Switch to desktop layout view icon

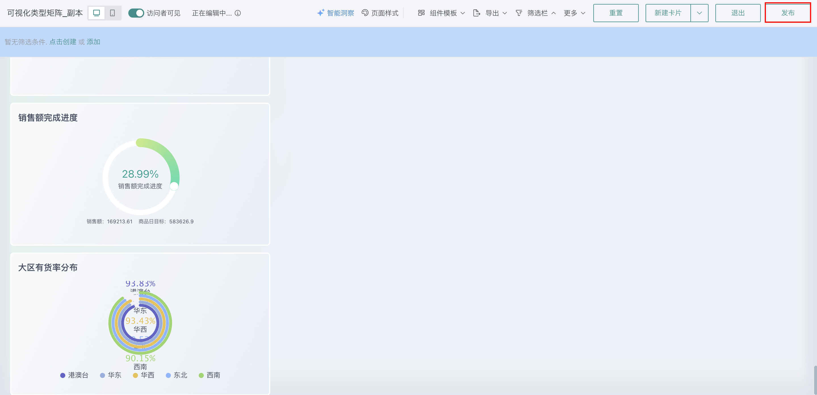tap(97, 13)
